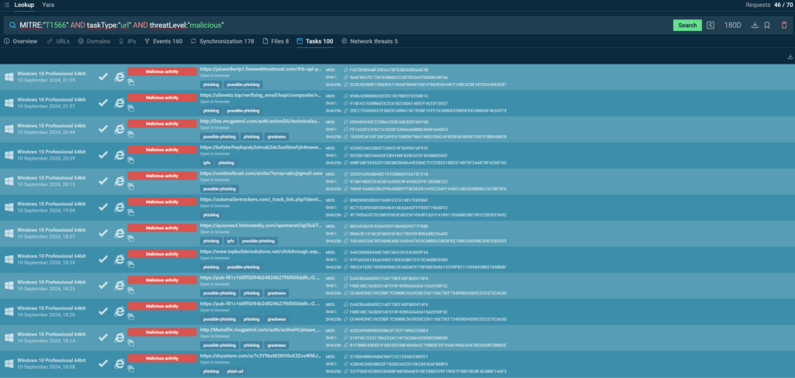Click the greatness tag on mcgpetrol task
Viewport: 795px width, 378px height.
coord(276,136)
